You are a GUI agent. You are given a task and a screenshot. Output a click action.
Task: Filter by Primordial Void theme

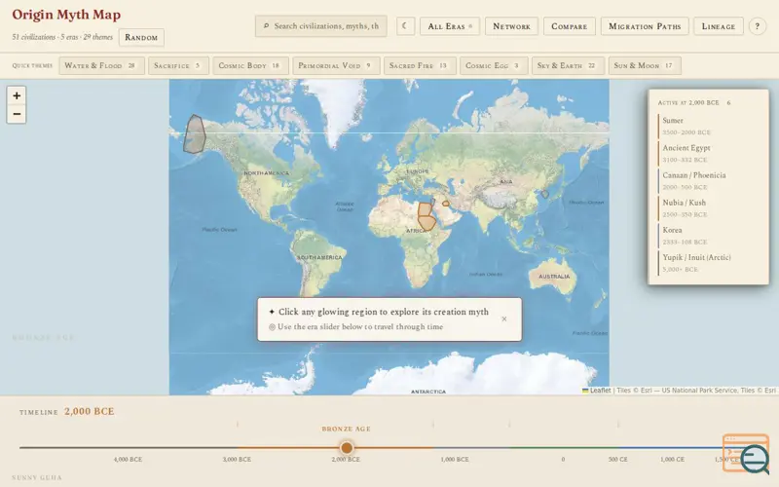pos(336,65)
